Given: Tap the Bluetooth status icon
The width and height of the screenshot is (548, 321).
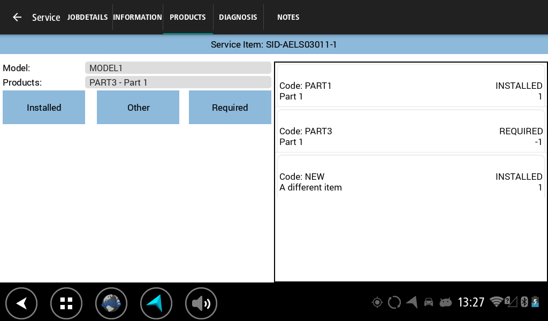Looking at the screenshot, I should 524,302.
